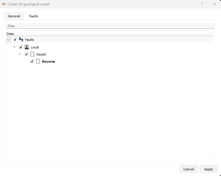Open the help question mark button
Screen dimensions: 221x176
pyautogui.click(x=202, y=4)
